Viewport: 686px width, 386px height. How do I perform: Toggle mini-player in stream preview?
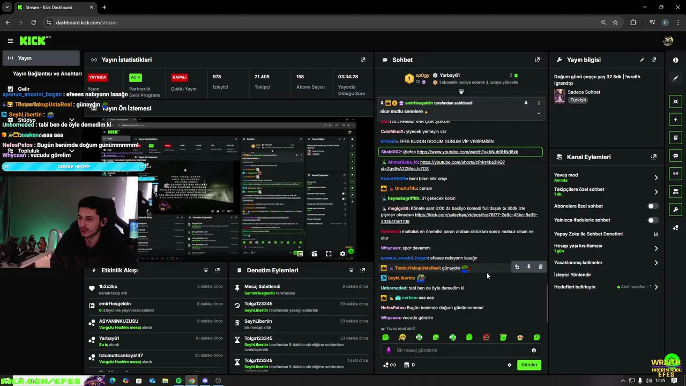pos(300,254)
